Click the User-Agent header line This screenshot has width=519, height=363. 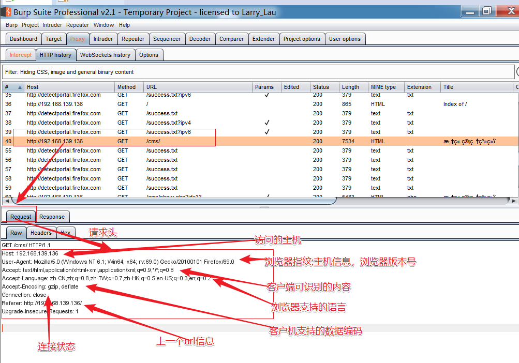(x=118, y=262)
